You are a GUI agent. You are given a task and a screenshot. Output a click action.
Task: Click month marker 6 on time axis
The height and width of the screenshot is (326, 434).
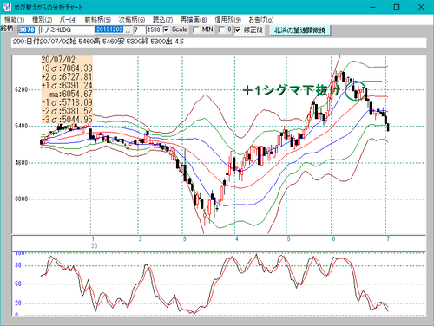tap(333, 239)
